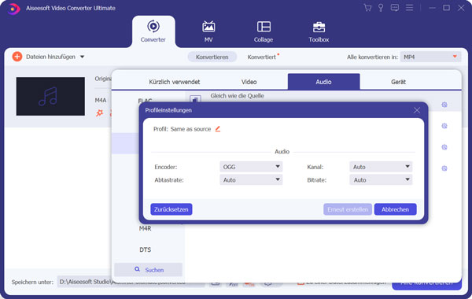Click the magic wand edit icon under M4A
Image resolution: width=472 pixels, height=299 pixels.
click(99, 113)
